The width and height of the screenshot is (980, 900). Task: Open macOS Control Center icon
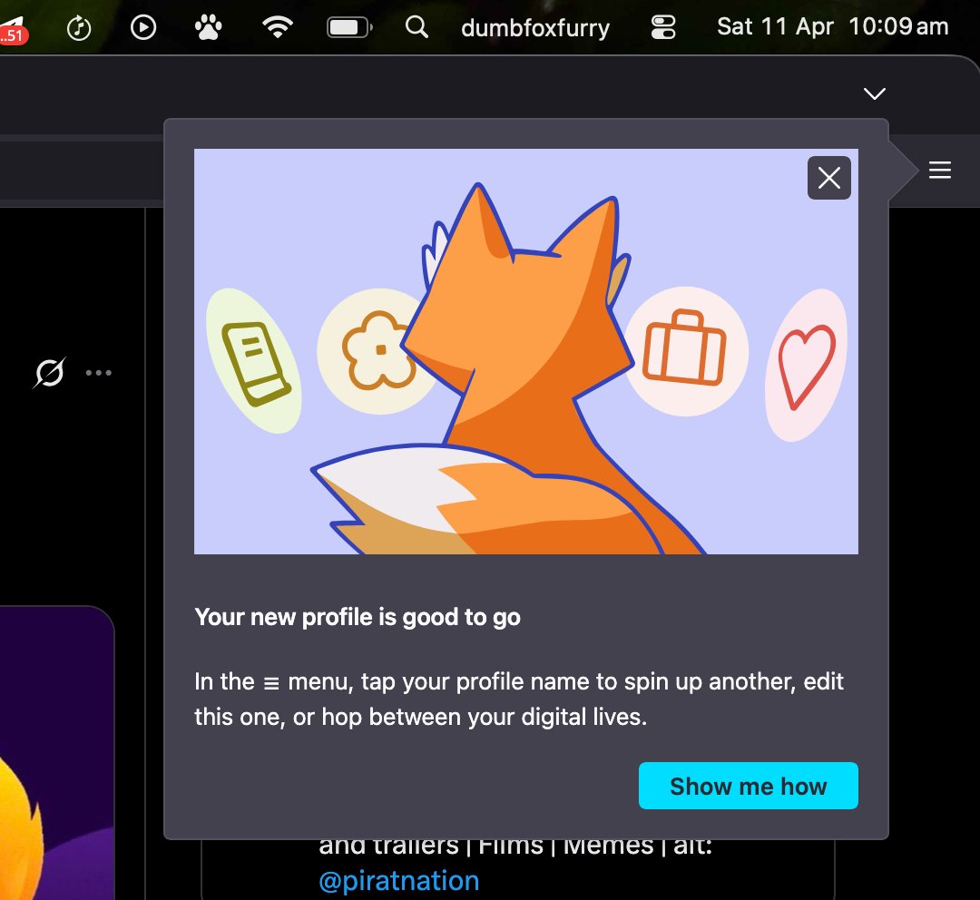tap(663, 27)
